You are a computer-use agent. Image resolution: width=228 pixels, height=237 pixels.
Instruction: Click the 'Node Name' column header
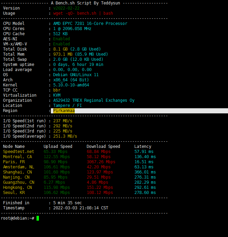click(x=14, y=147)
